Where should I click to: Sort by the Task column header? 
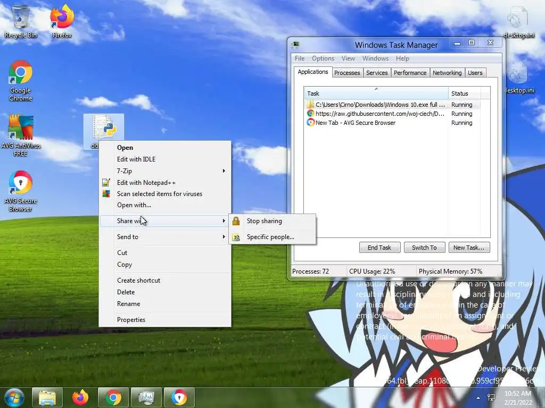(376, 93)
